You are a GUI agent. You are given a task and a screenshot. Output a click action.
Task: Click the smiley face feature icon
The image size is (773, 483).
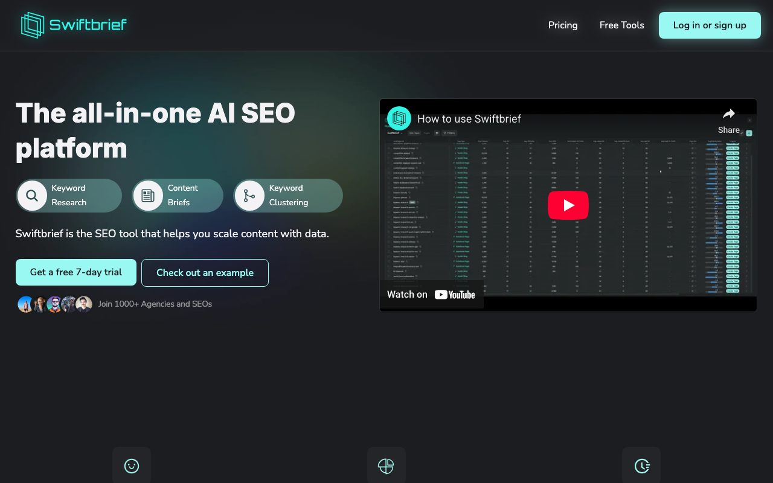[132, 465]
